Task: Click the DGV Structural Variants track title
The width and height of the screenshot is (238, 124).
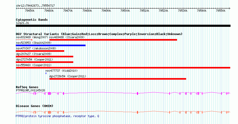Action: (x=99, y=34)
